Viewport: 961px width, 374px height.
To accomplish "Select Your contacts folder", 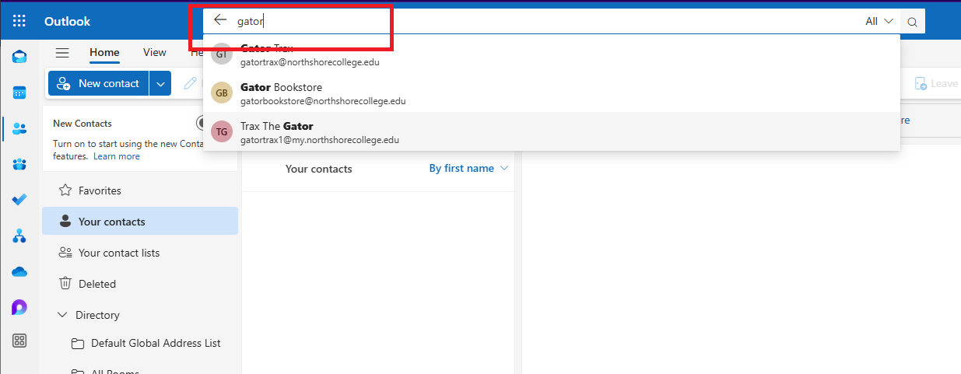I will click(x=140, y=222).
